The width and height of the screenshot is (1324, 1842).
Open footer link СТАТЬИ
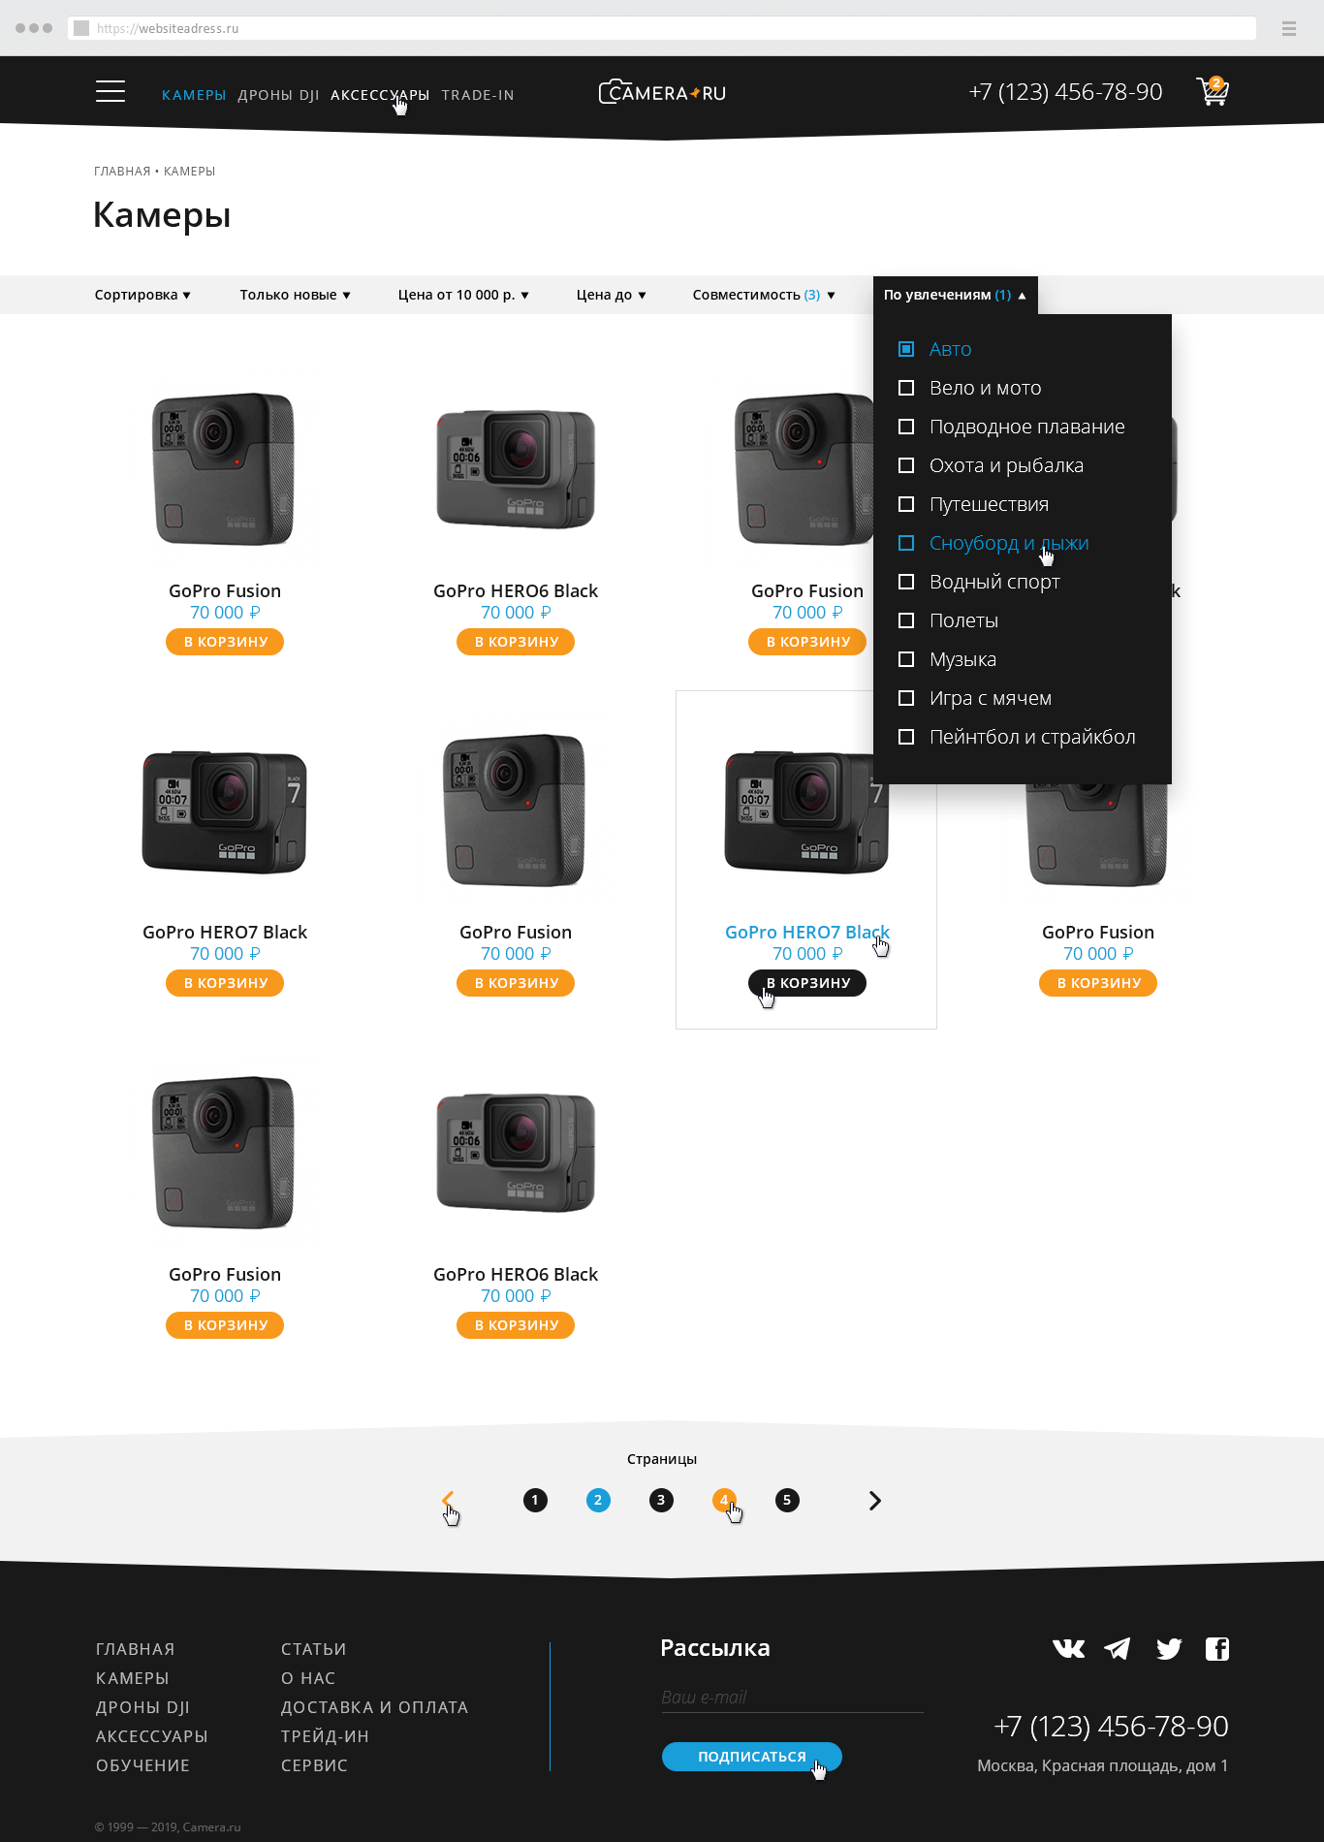coord(313,1649)
